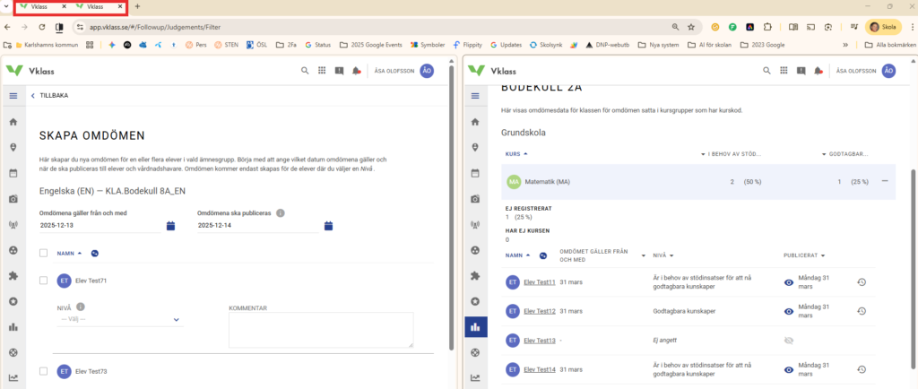Image resolution: width=918 pixels, height=389 pixels.
Task: Open the Nivå dropdown showing Välj
Action: 119,319
